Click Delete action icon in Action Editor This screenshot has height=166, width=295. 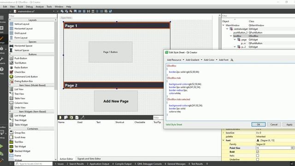77,118
